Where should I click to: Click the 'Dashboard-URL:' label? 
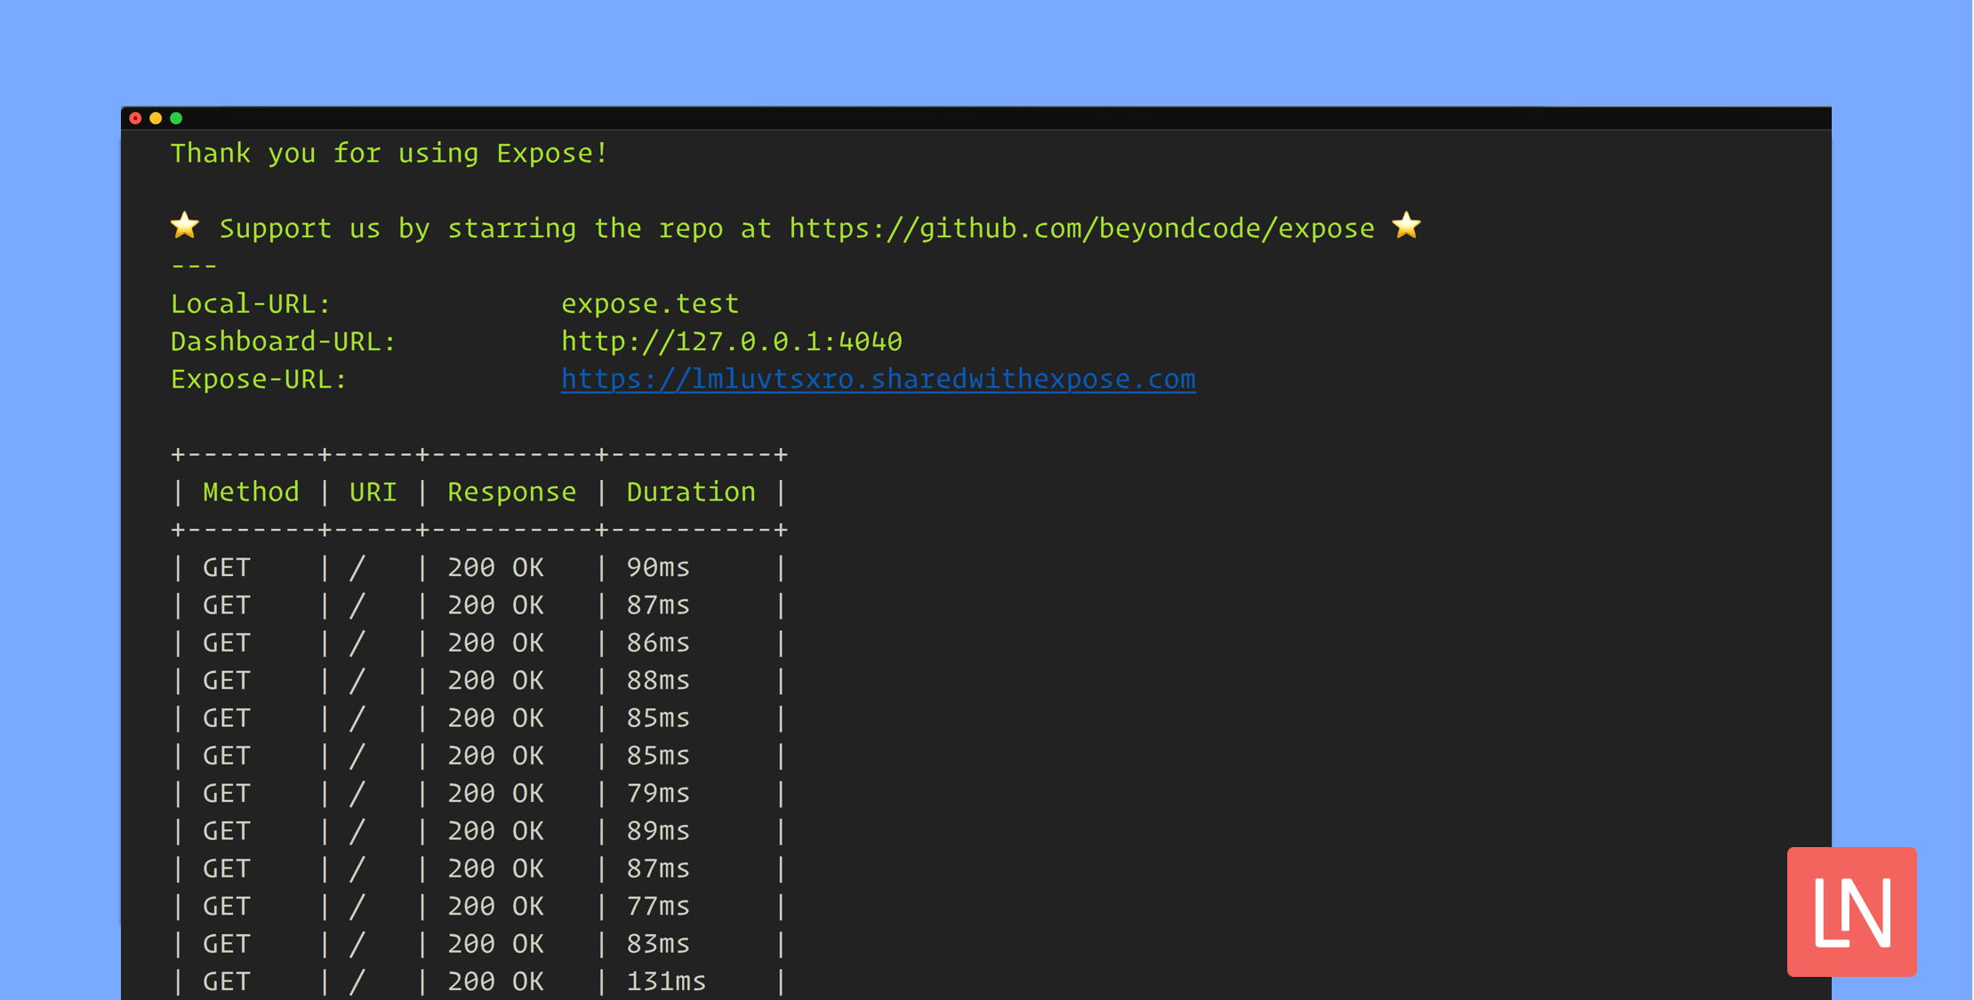coord(283,341)
